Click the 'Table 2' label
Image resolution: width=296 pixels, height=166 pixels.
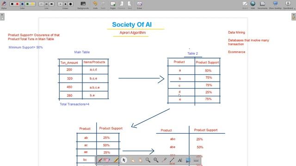[x=192, y=53]
